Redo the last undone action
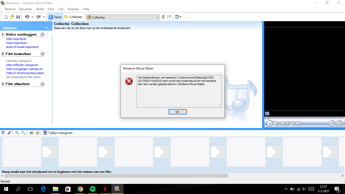Screen dimensions: 345x194 (x=38, y=17)
